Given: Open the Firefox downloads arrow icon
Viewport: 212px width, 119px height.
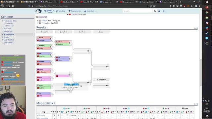Looking at the screenshot, I should point(170,6).
